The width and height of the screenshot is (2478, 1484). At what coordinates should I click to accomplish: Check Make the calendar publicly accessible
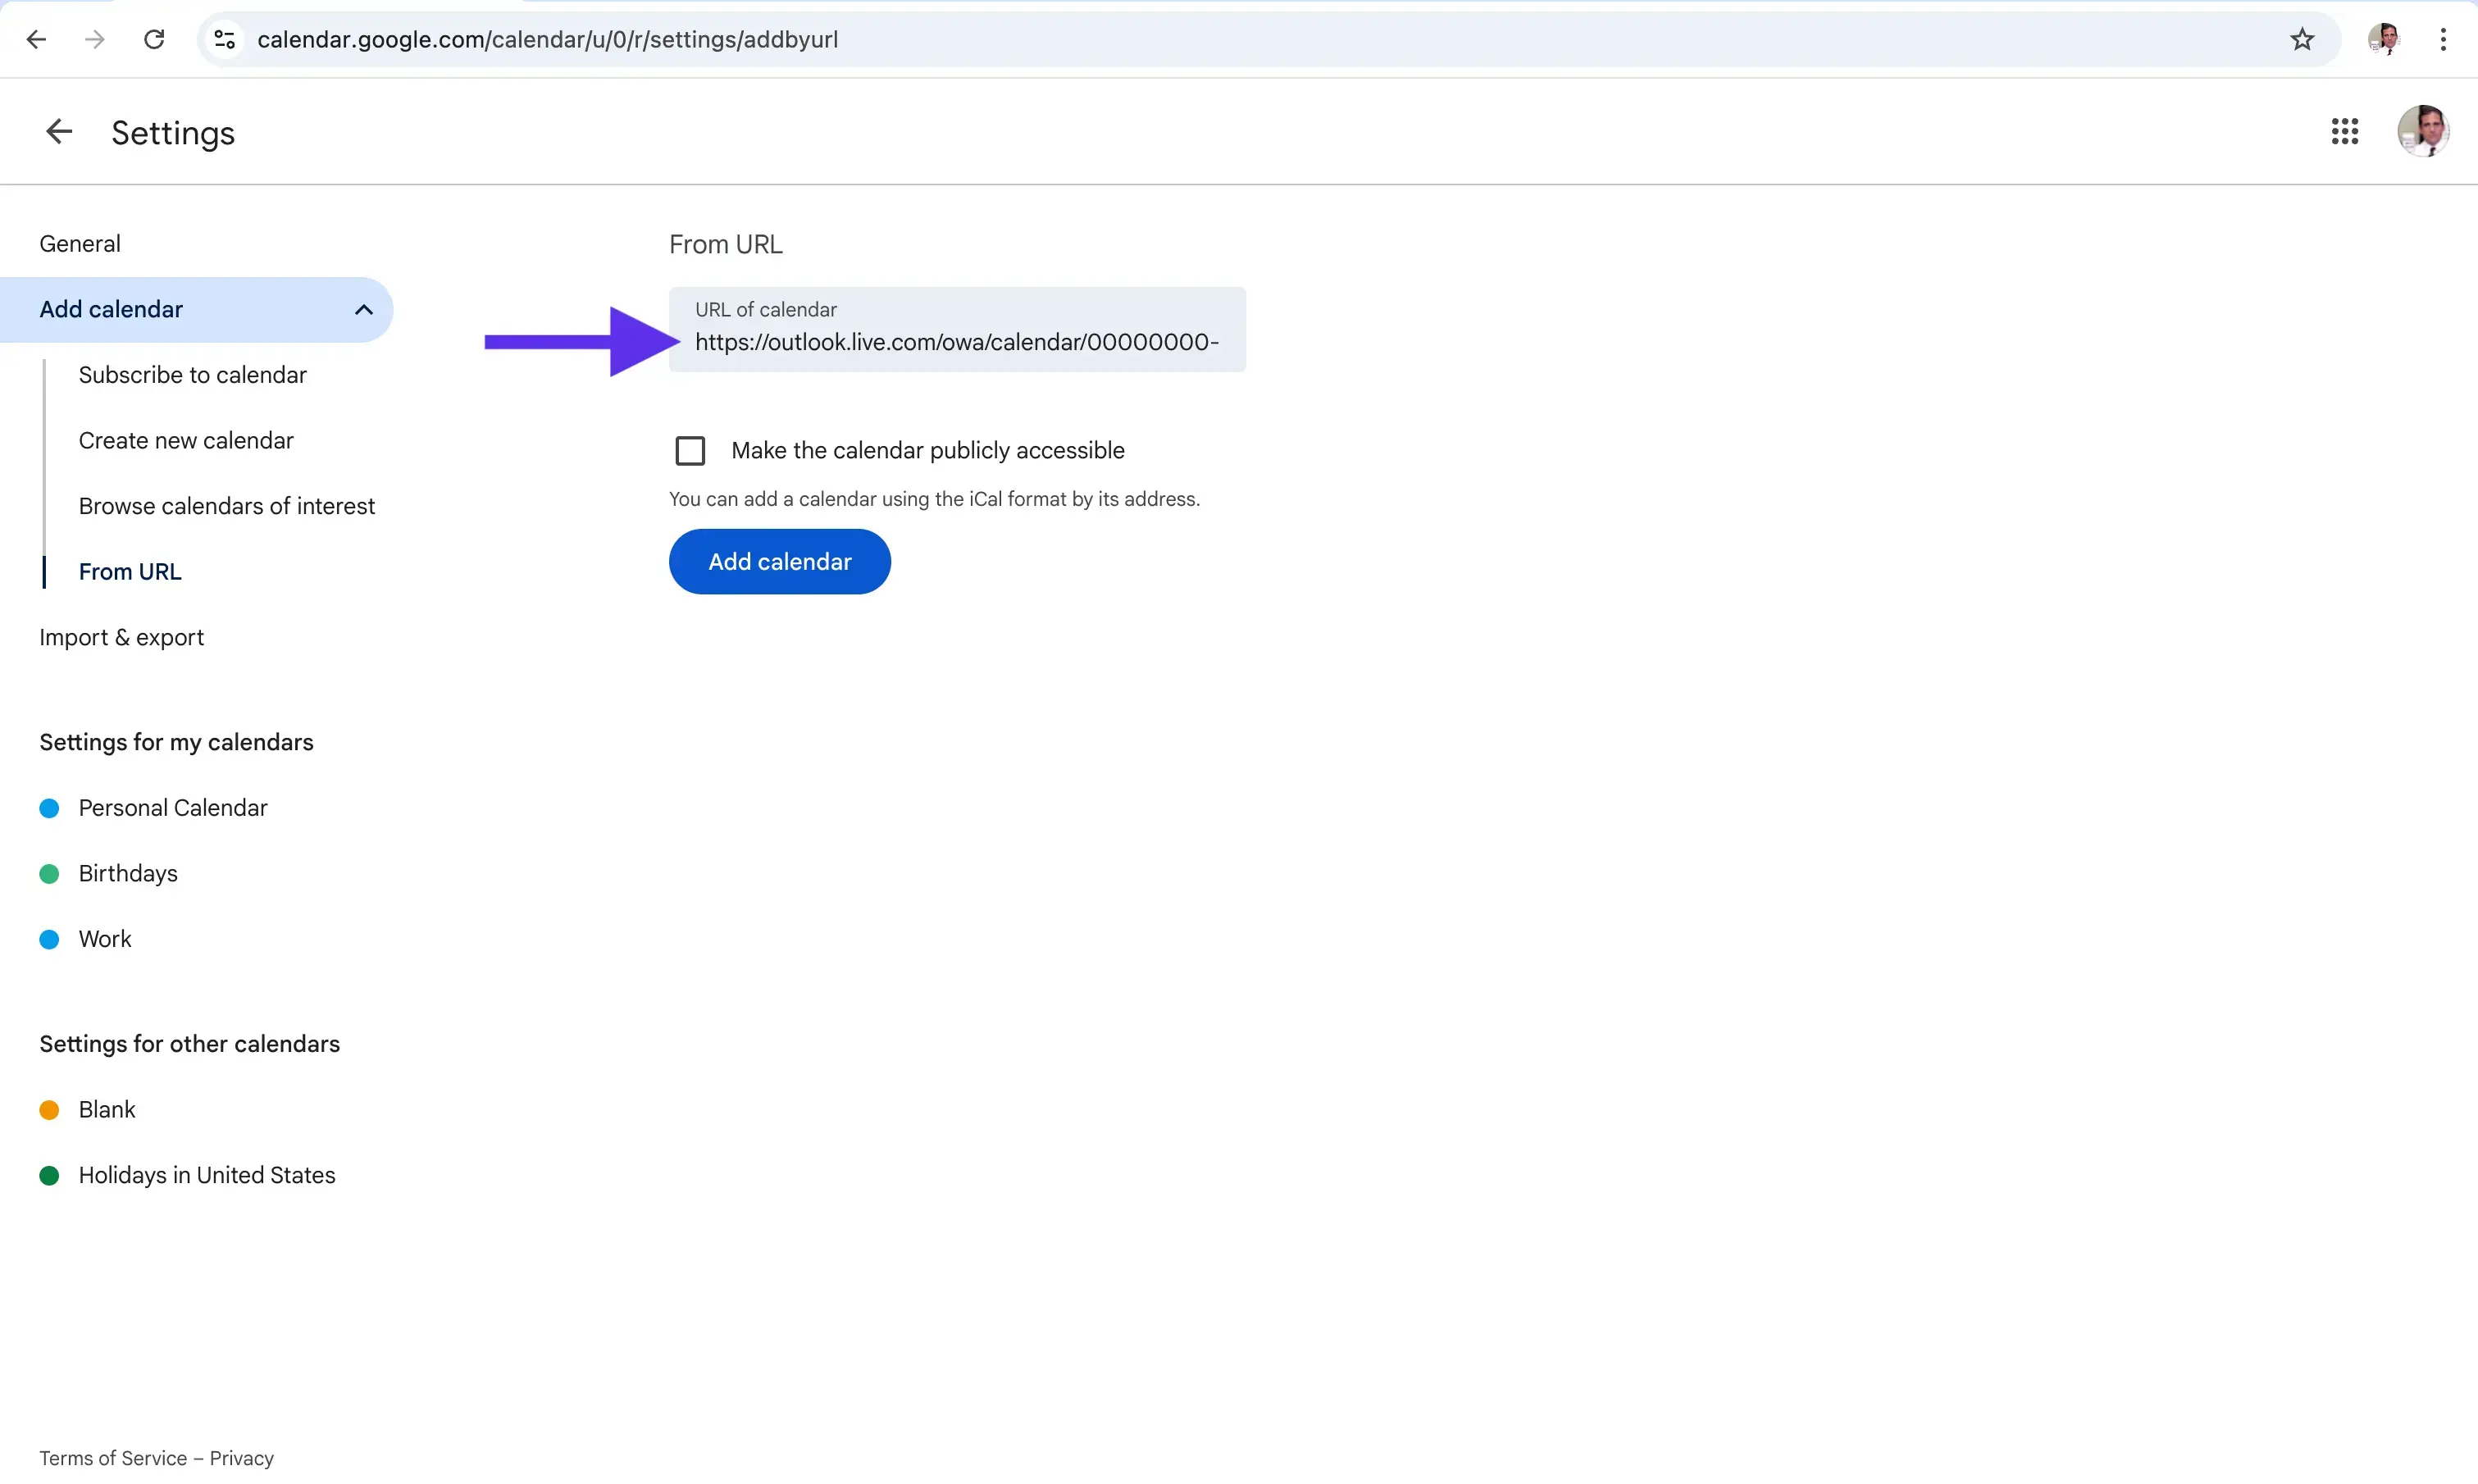[690, 451]
